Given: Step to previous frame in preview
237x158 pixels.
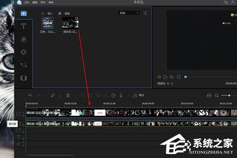Looking at the screenshot, I should (x=159, y=77).
